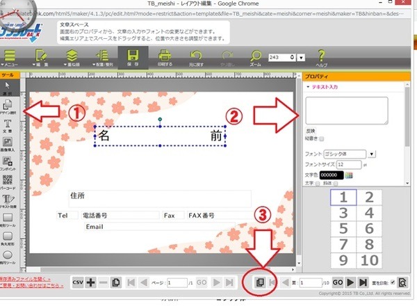Collapse the テキスト入力 section
This screenshot has width=417, height=306.
(308, 87)
